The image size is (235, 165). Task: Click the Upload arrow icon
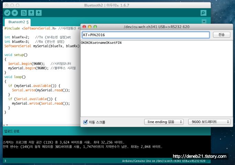15,13
